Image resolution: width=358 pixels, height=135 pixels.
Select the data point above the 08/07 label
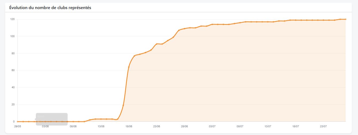coord(240,23)
